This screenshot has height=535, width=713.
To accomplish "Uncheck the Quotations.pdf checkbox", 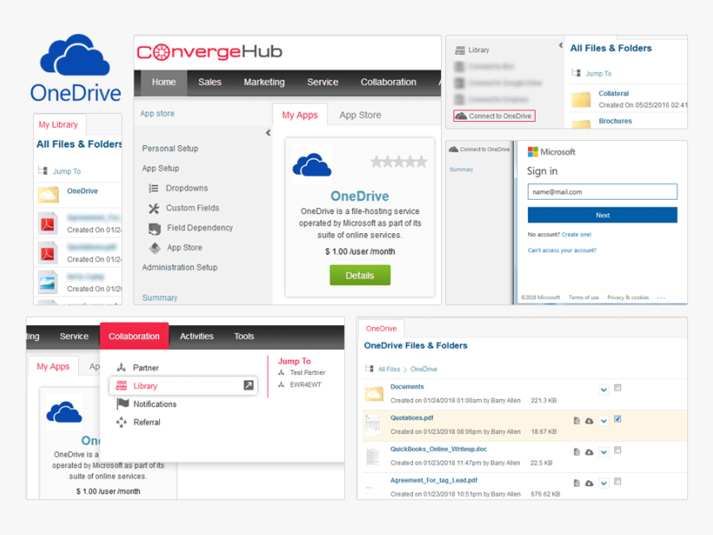I will 617,420.
